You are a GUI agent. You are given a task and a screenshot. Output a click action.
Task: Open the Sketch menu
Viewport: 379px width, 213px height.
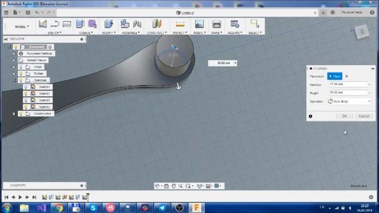point(54,33)
